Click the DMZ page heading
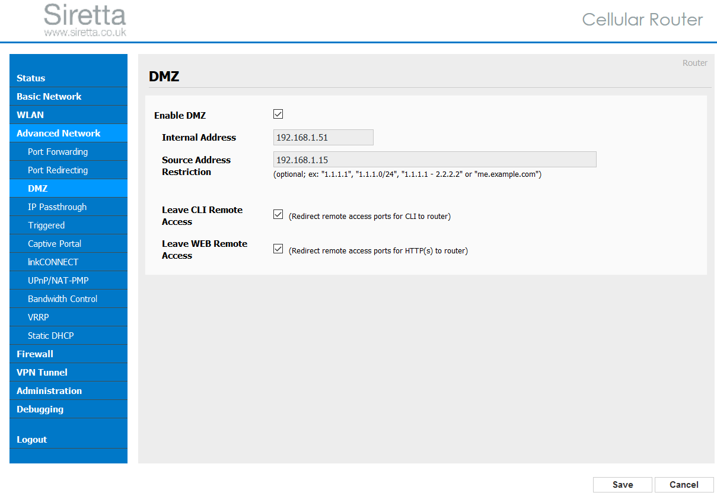 [x=164, y=76]
